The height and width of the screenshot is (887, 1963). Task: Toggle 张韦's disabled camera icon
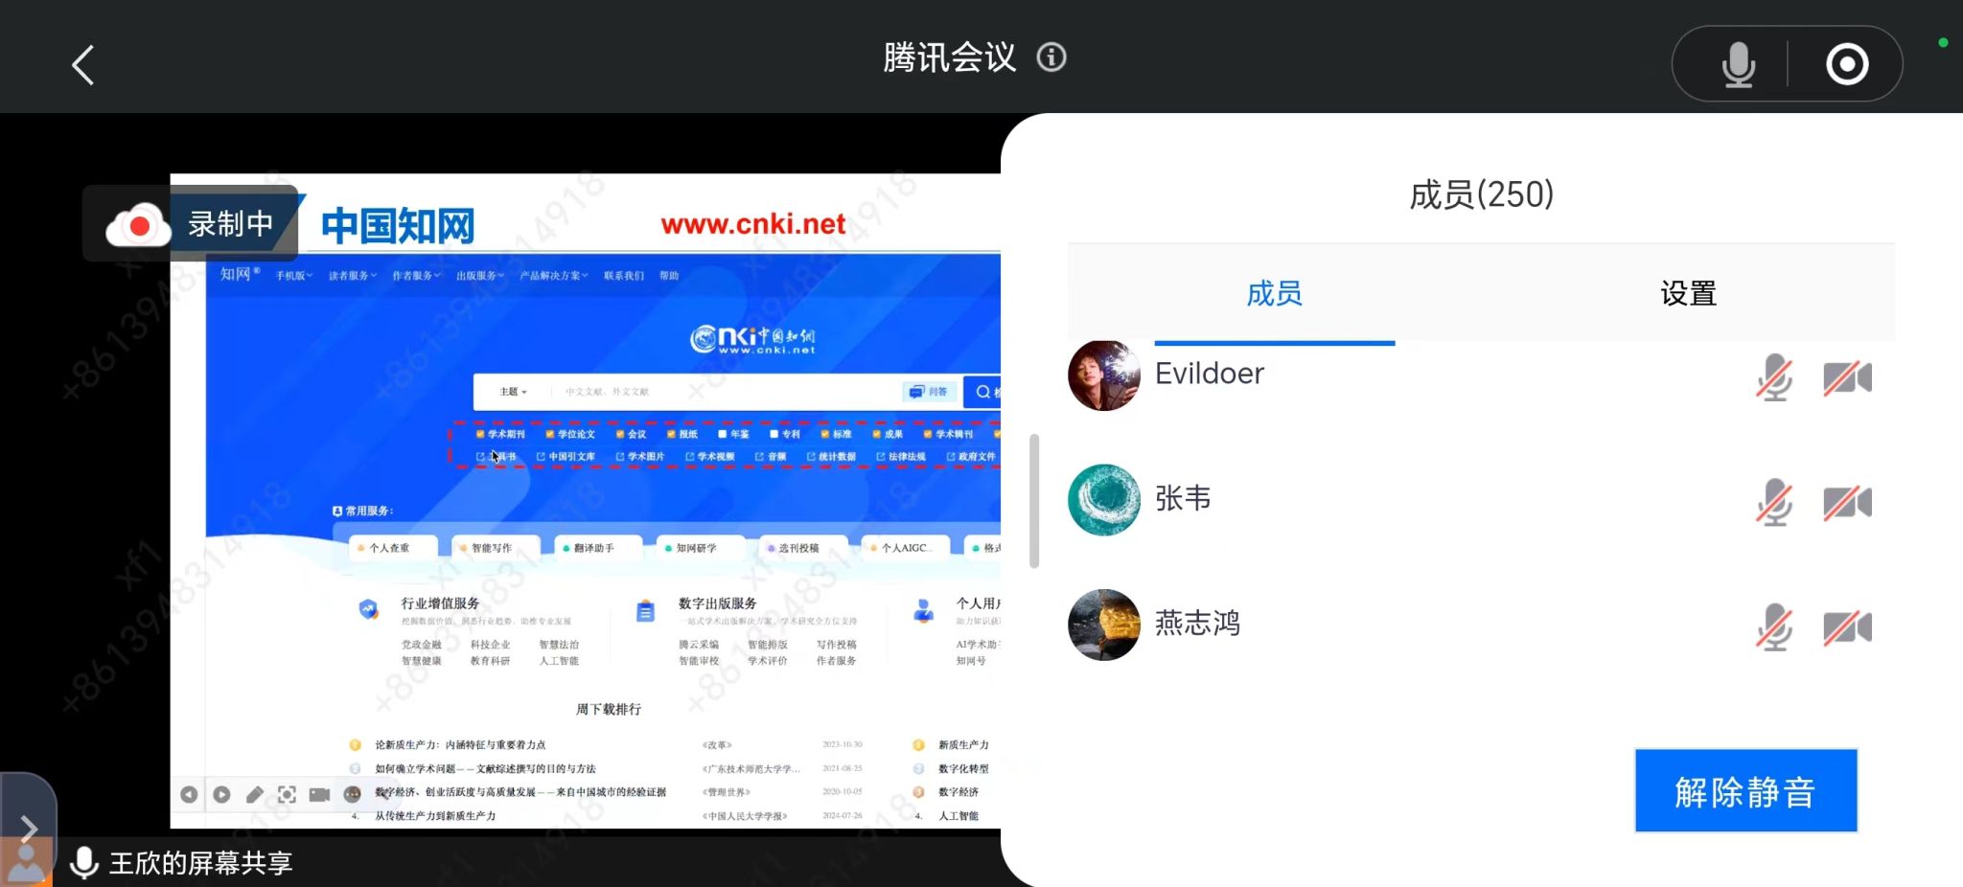tap(1847, 502)
